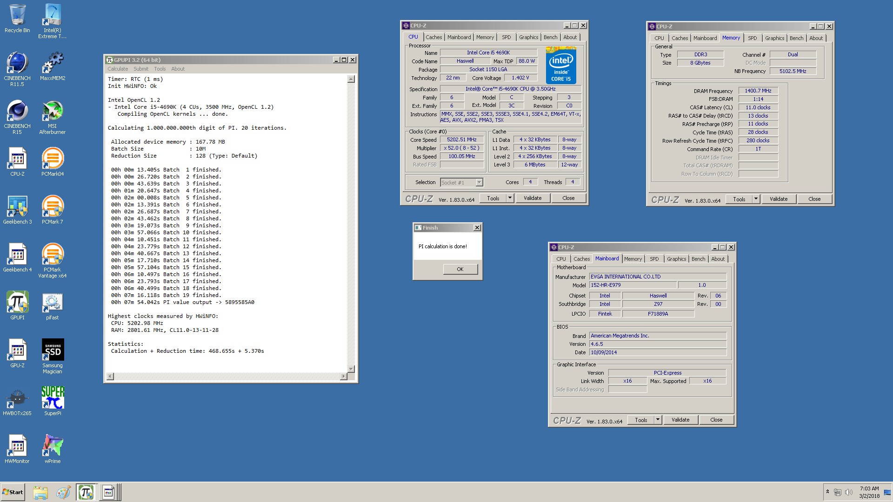
Task: Select CPU tab in Memory window
Action: [x=659, y=38]
